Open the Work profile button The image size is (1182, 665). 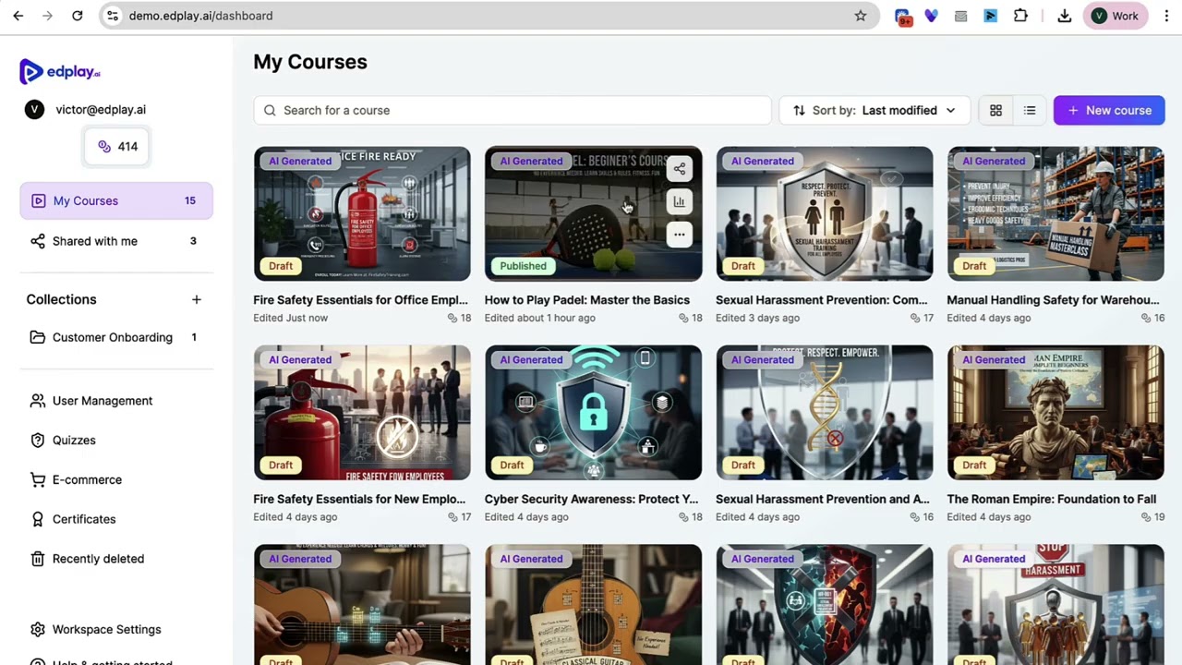click(1116, 16)
